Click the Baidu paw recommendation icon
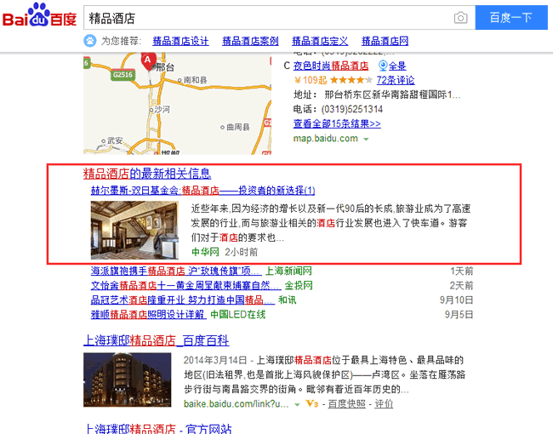Screen dimensions: 553x434 point(90,41)
